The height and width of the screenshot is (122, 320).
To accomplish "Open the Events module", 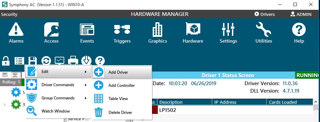I will pyautogui.click(x=87, y=33).
